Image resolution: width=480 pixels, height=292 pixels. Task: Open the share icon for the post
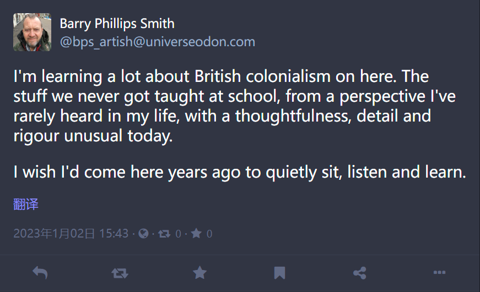pyautogui.click(x=360, y=273)
